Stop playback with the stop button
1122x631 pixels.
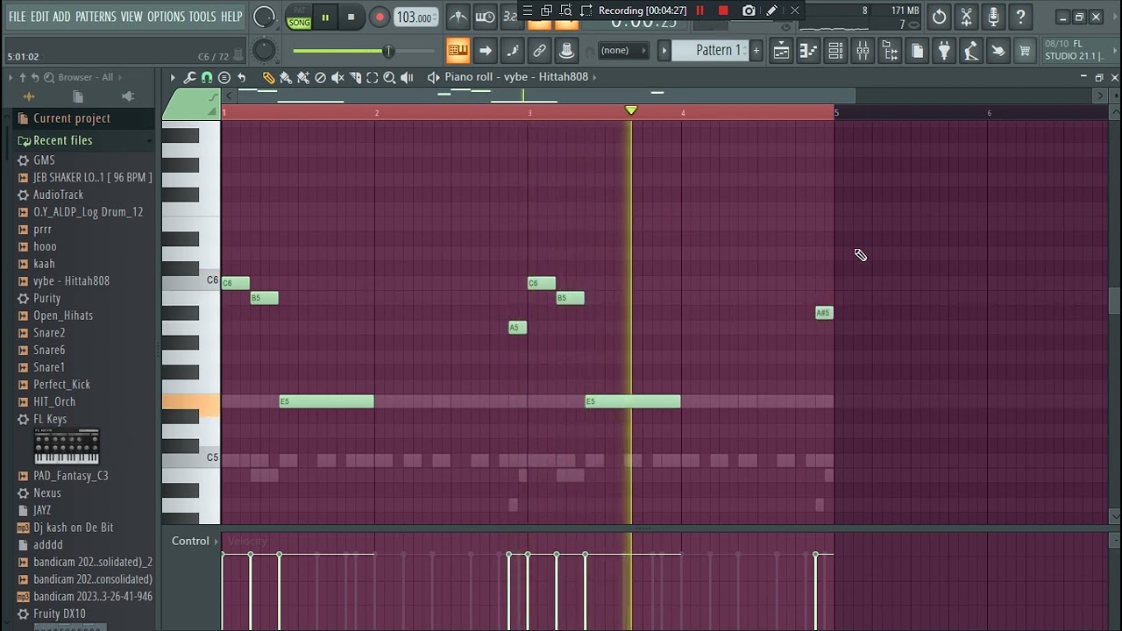tap(351, 17)
